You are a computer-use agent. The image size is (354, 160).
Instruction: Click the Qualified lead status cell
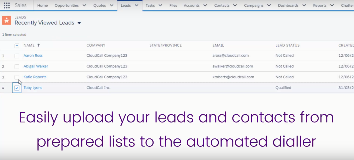click(x=283, y=88)
